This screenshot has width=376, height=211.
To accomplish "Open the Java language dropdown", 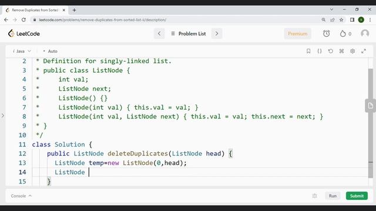I will tap(22, 51).
